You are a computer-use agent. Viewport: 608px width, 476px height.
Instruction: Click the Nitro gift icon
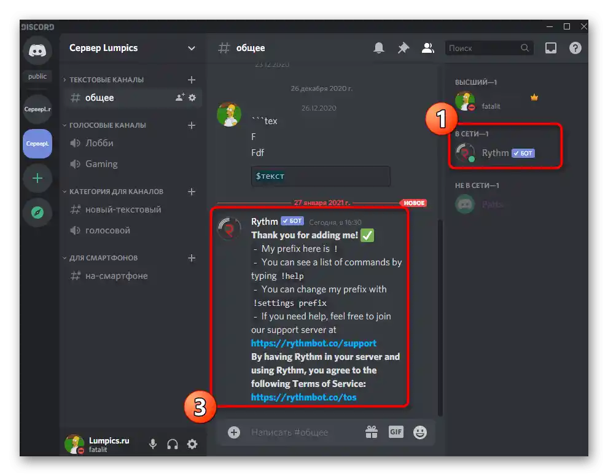tap(372, 432)
